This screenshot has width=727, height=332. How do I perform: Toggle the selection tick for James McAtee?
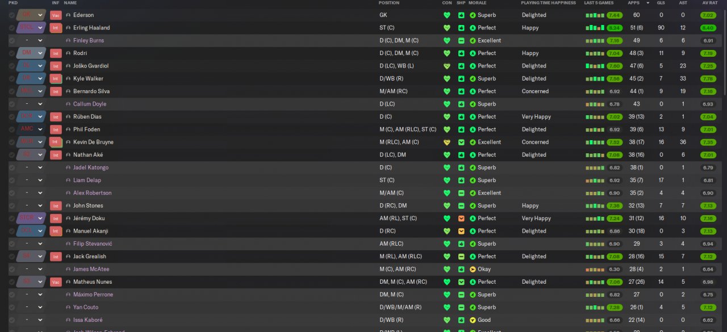12,270
